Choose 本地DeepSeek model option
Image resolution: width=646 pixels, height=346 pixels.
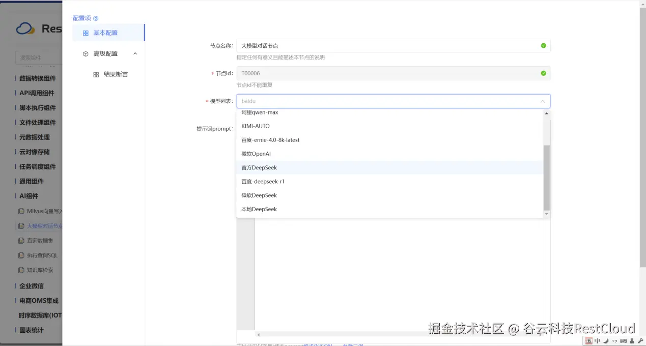coord(389,209)
